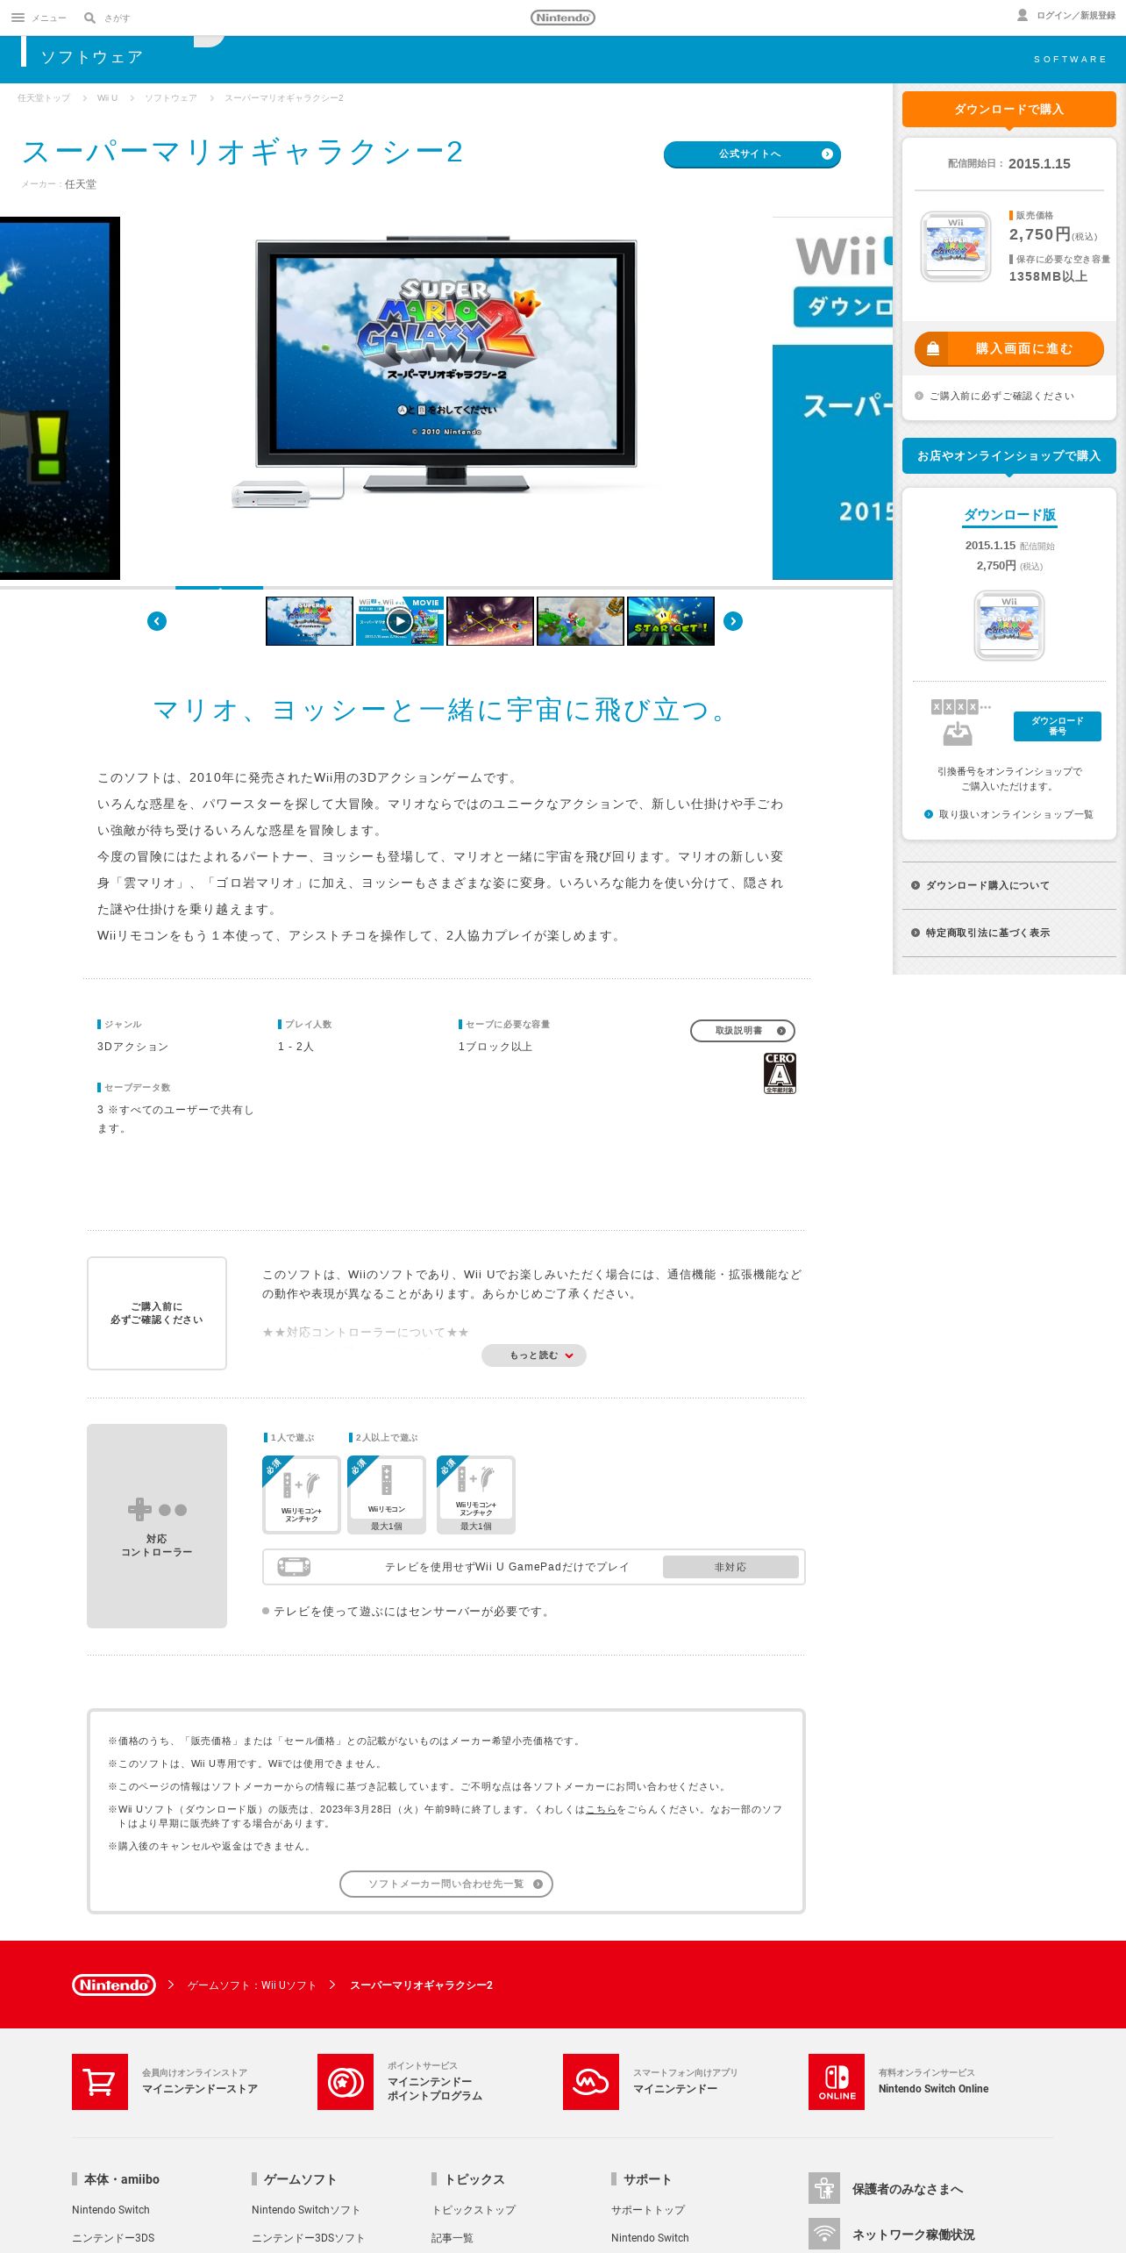The height and width of the screenshot is (2253, 1126).
Task: Click the ダウンロードで購入 tab header
Action: pyautogui.click(x=1009, y=110)
